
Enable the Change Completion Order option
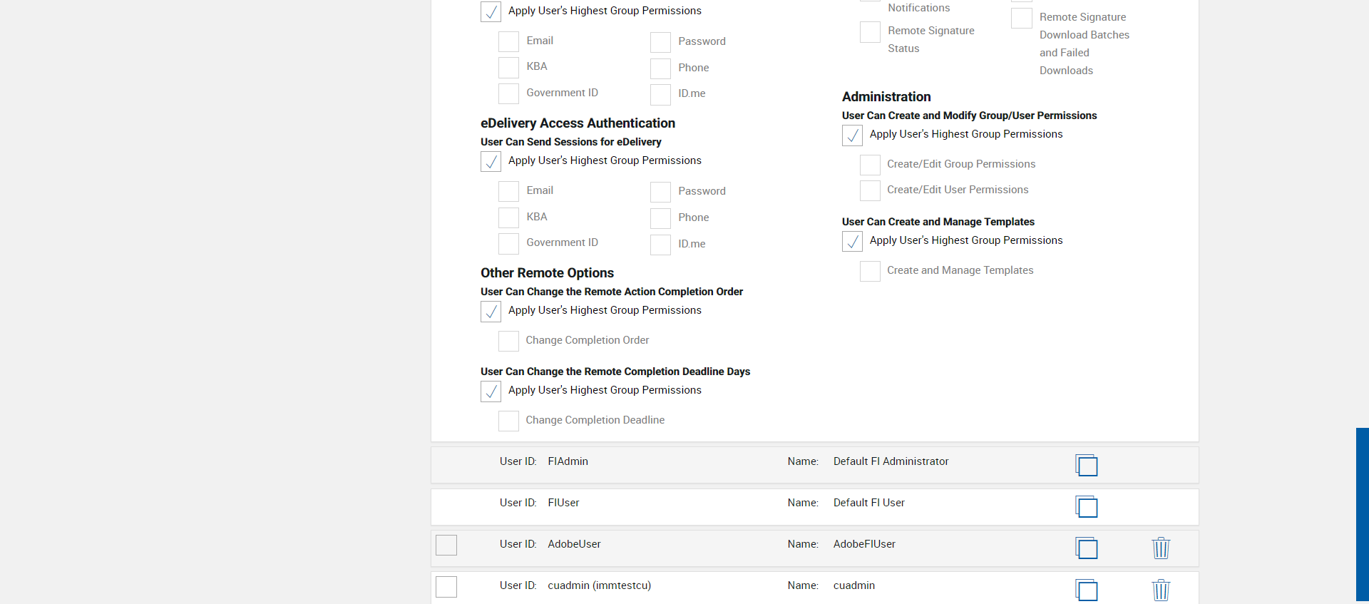tap(508, 341)
